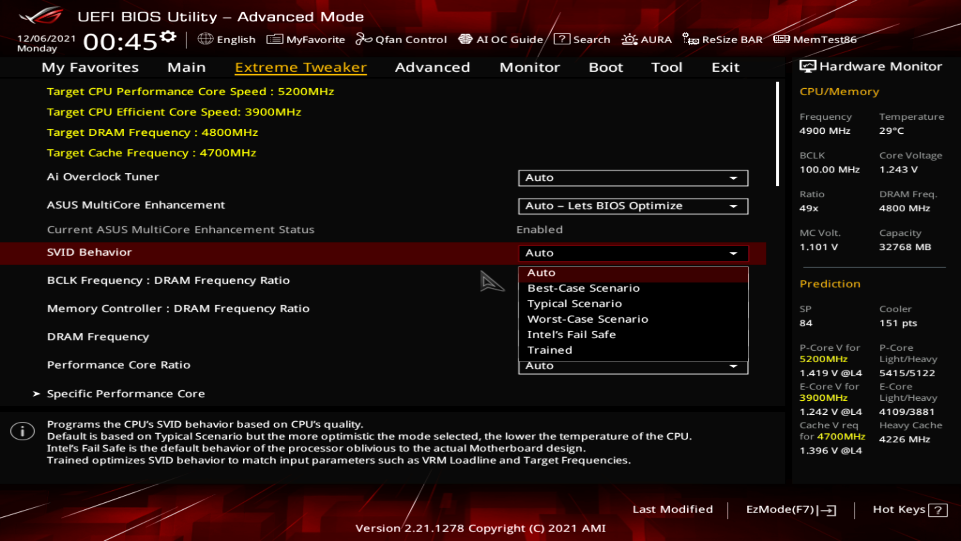Open AI OC Guide icon
Image resolution: width=961 pixels, height=541 pixels.
(x=465, y=39)
